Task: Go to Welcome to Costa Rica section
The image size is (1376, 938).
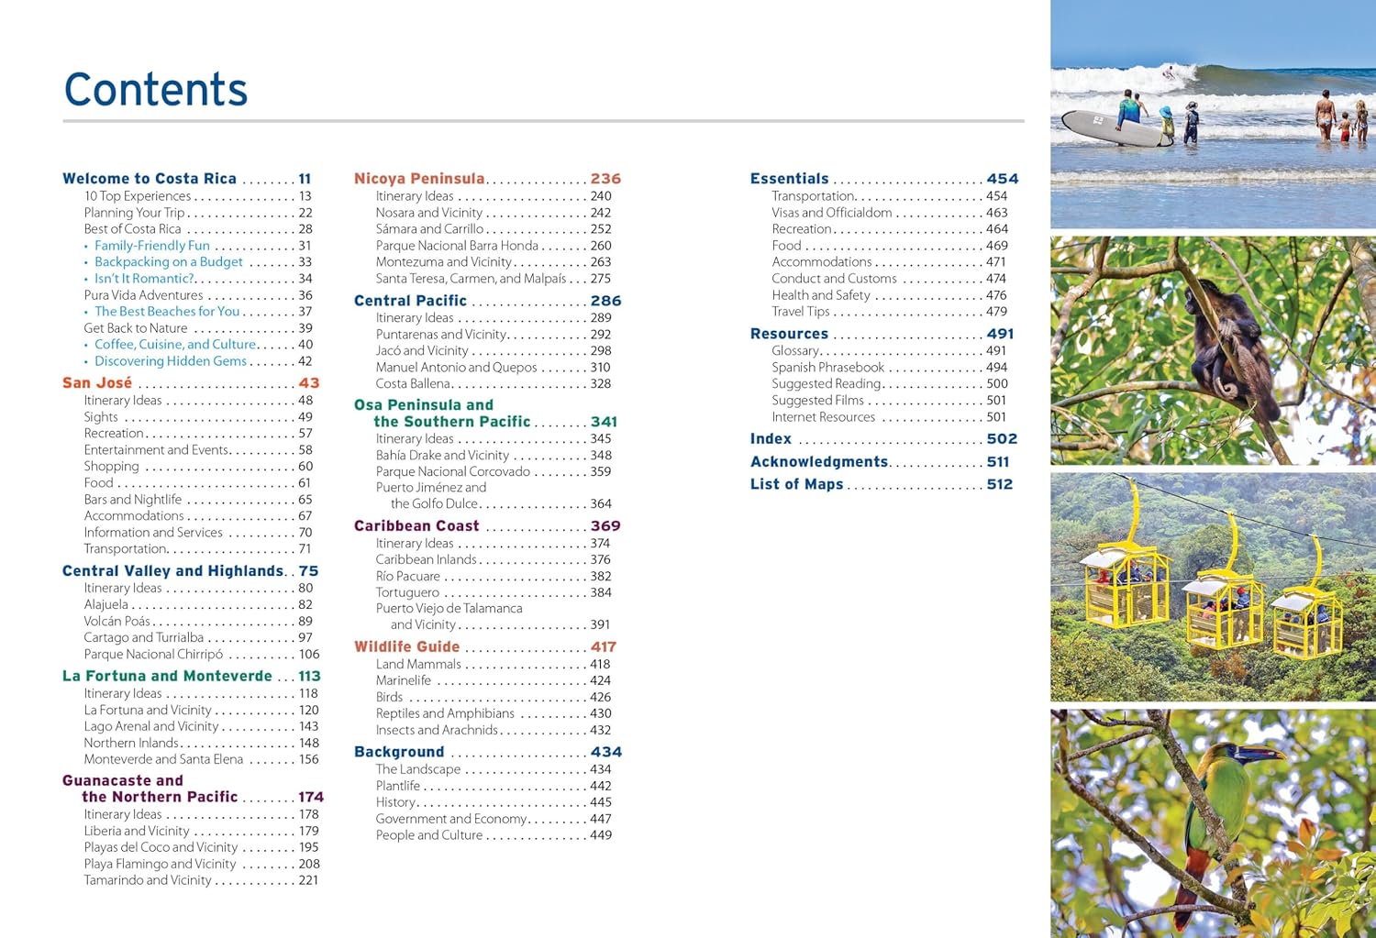Action: pyautogui.click(x=150, y=179)
